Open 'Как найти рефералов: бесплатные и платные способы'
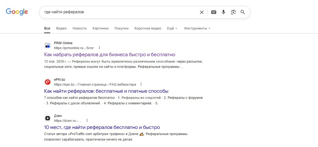The image size is (318, 147). click(x=106, y=91)
